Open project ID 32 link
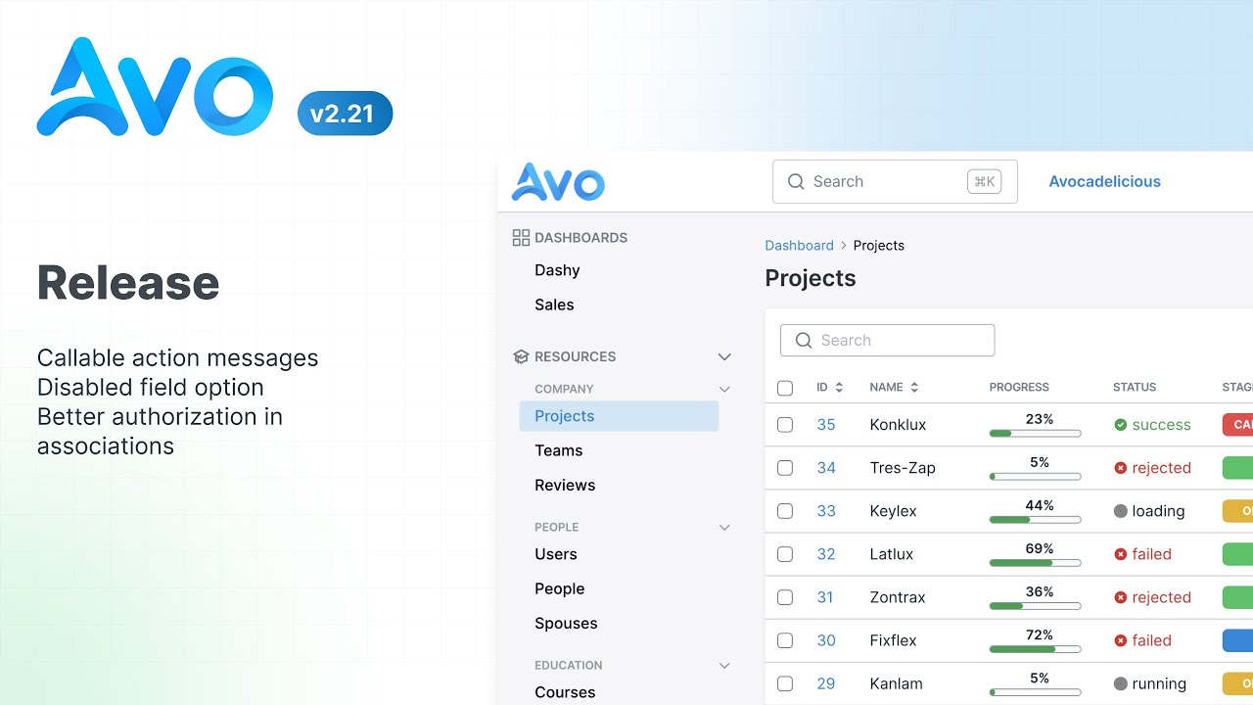 click(x=826, y=554)
